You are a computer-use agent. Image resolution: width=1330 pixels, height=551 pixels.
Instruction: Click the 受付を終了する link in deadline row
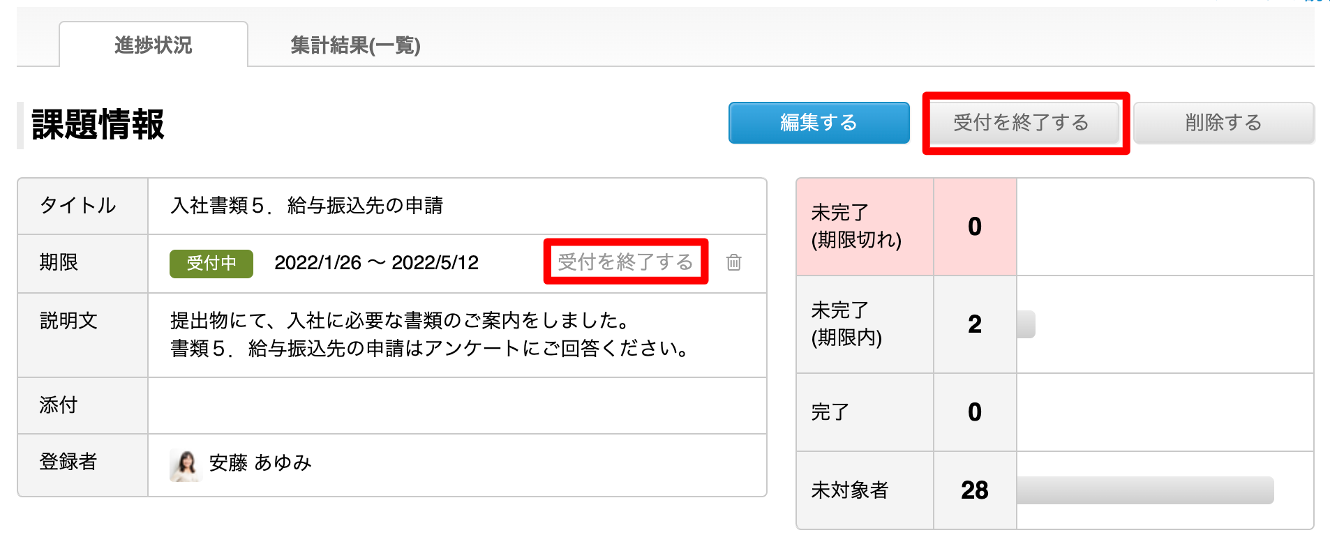pos(625,262)
